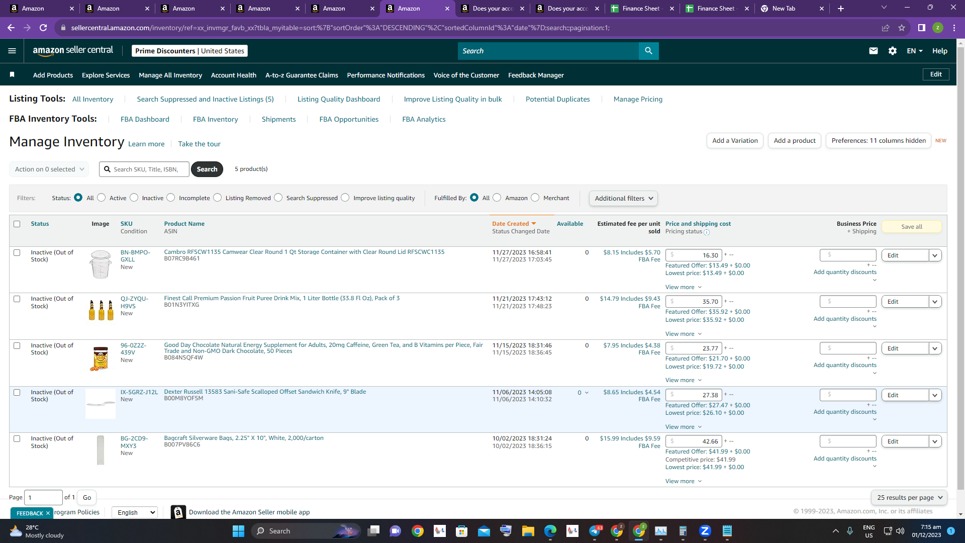Click the share page icon in address bar
The height and width of the screenshot is (543, 965).
[x=886, y=28]
